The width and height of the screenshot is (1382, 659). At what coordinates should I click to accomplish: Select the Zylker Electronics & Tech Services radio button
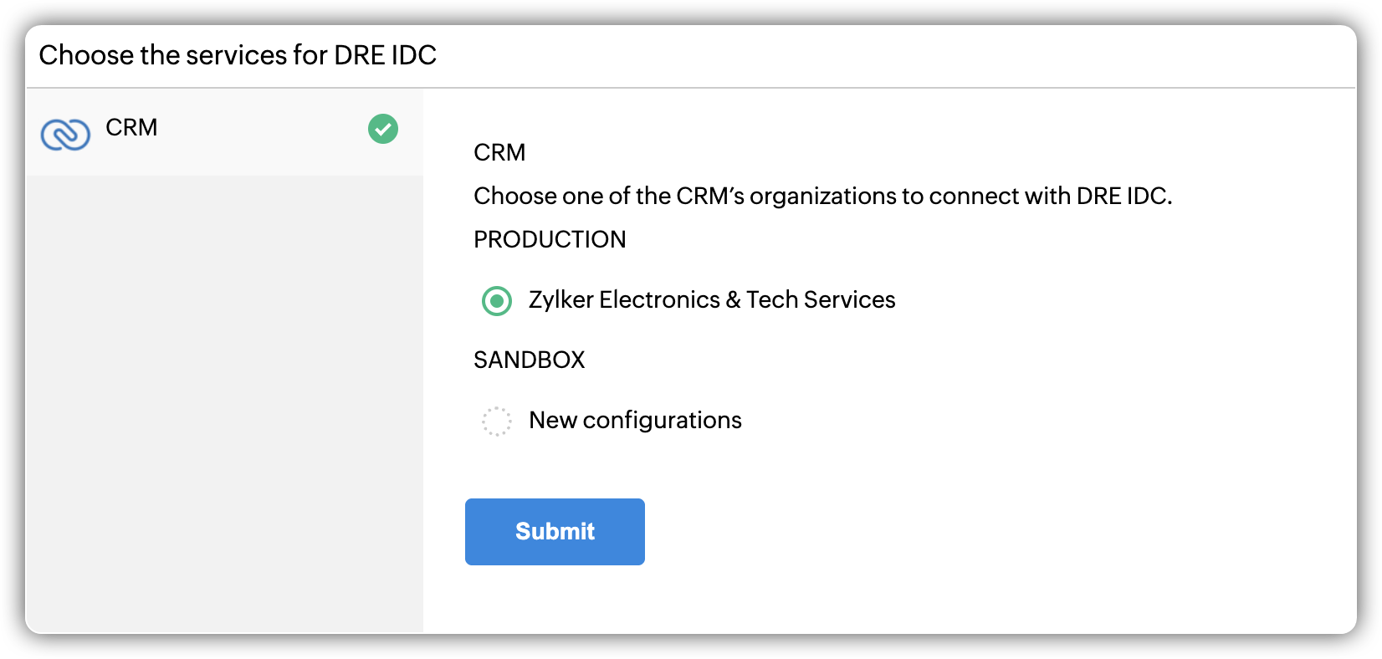[497, 300]
